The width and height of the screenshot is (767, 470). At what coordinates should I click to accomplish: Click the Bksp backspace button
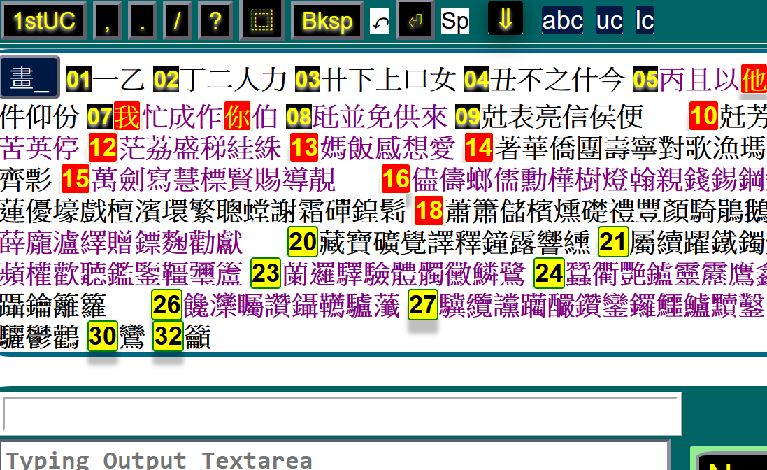[327, 20]
